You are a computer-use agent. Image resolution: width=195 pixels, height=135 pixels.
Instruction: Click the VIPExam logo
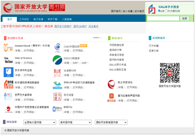(x=57, y=85)
